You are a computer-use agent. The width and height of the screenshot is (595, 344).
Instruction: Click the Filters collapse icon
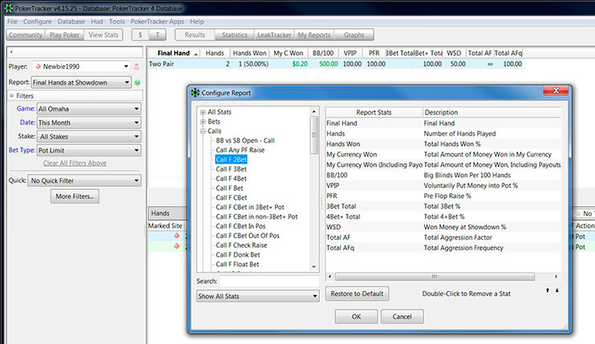point(11,95)
